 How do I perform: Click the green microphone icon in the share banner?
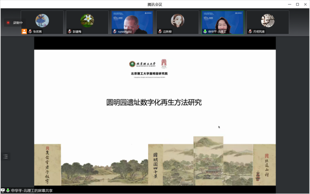tap(8, 190)
